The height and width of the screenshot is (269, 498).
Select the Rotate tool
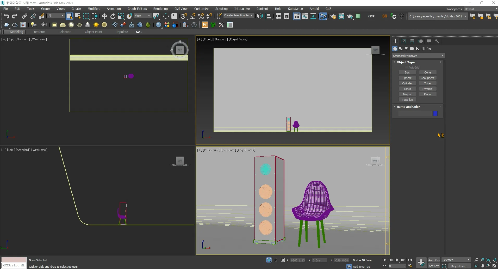(x=113, y=16)
